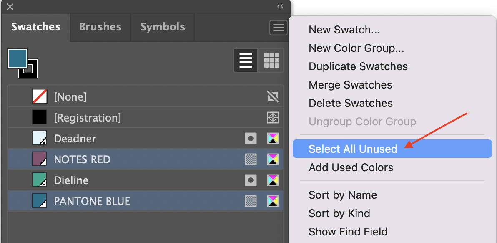Collapse the panel with double-chevron icon
497x243 pixels.
[280, 6]
